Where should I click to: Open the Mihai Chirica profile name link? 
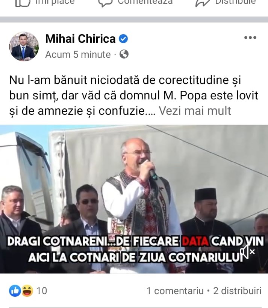click(x=80, y=39)
